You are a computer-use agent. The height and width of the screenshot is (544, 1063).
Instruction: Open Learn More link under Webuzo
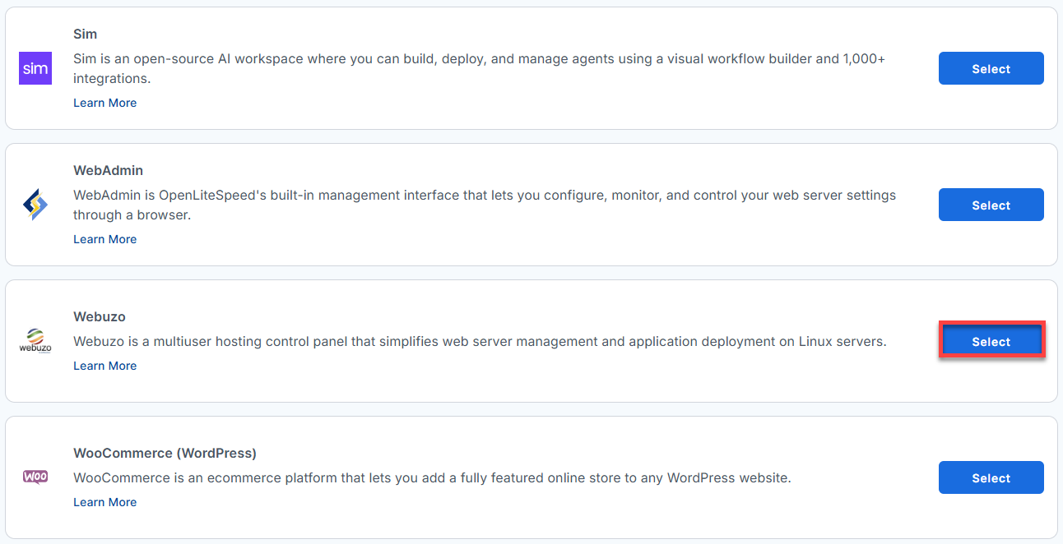[104, 366]
